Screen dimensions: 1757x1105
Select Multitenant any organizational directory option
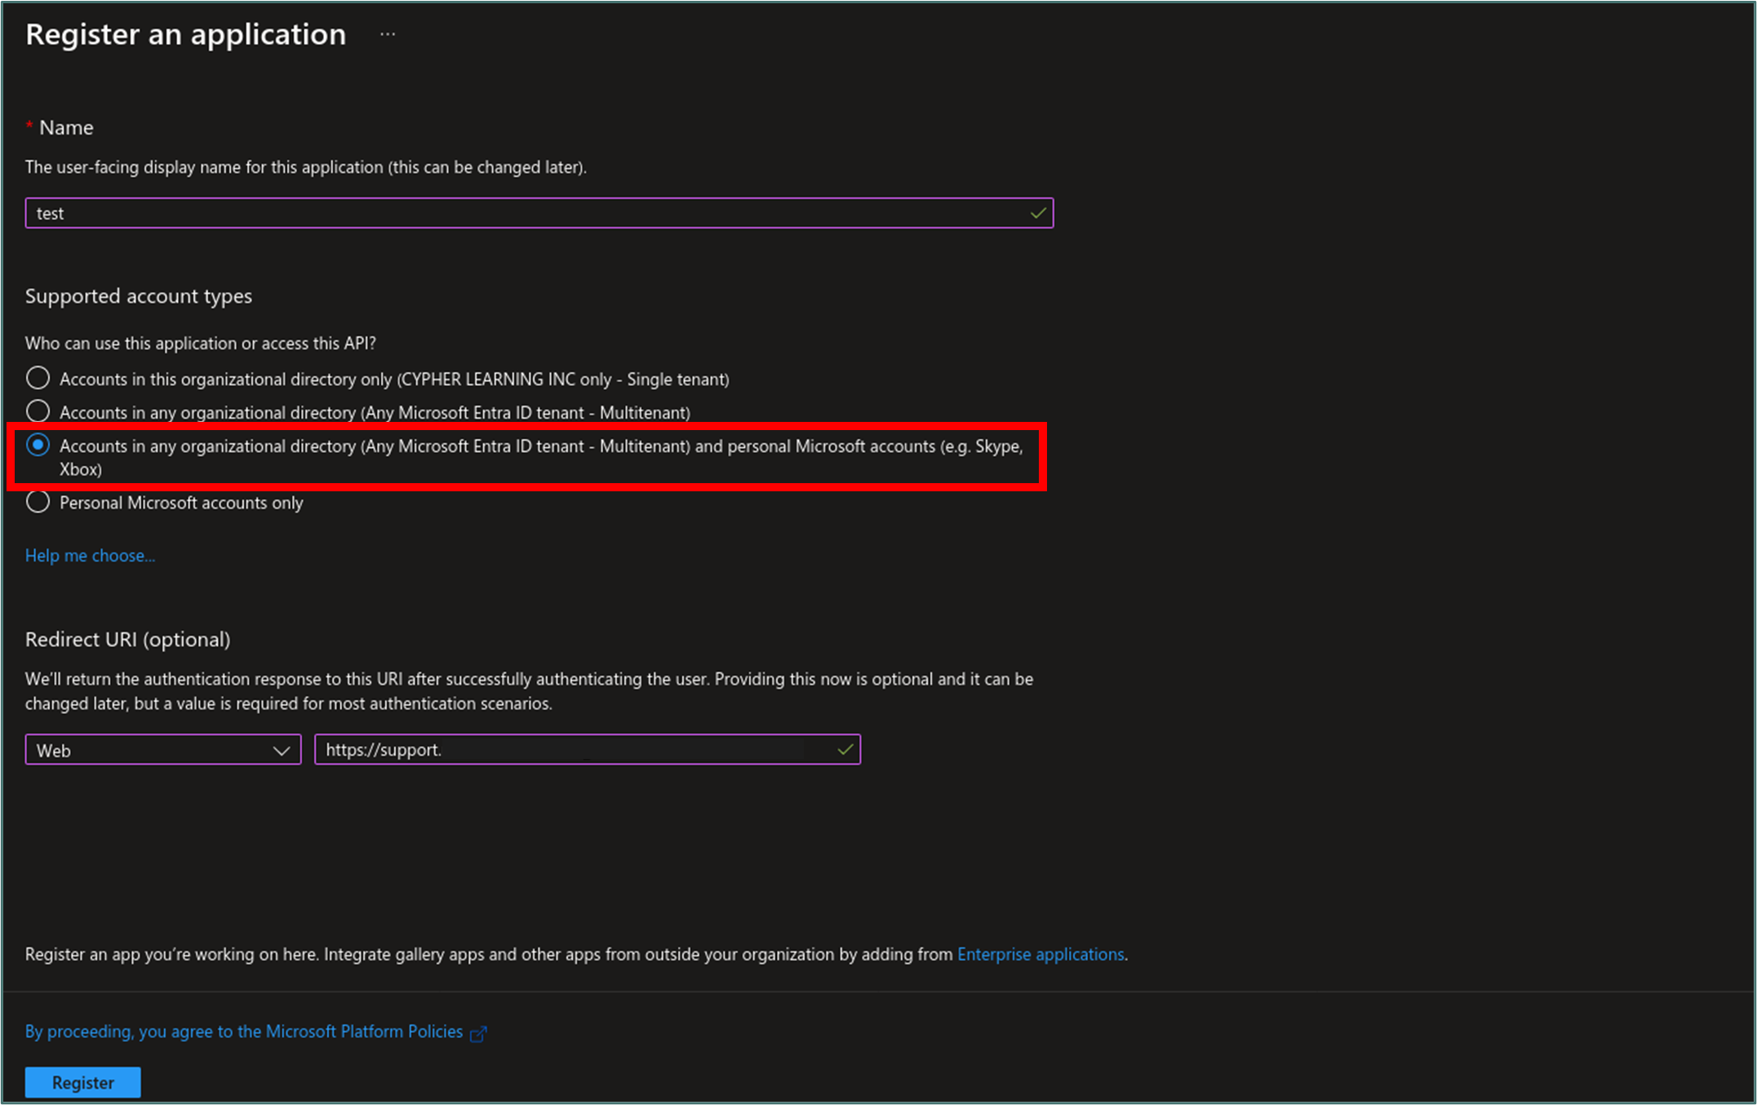pyautogui.click(x=38, y=410)
